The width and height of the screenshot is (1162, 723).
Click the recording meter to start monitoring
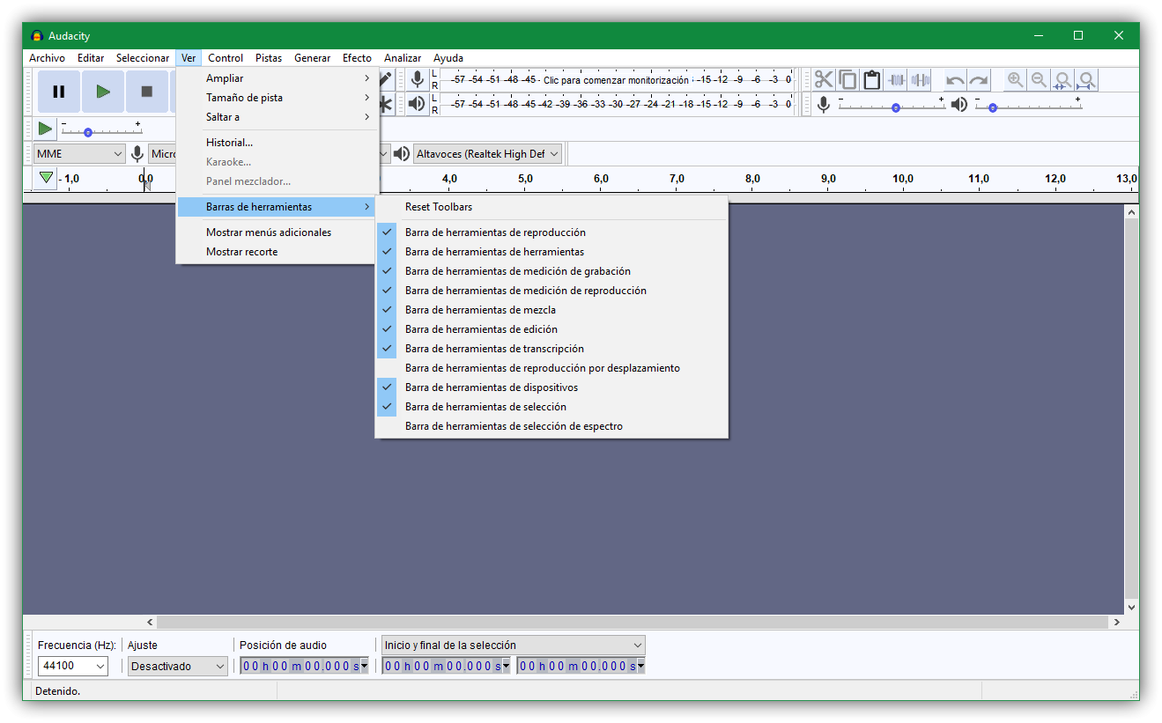click(617, 80)
